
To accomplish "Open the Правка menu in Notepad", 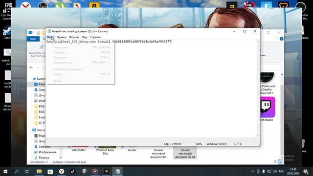I will pyautogui.click(x=61, y=37).
